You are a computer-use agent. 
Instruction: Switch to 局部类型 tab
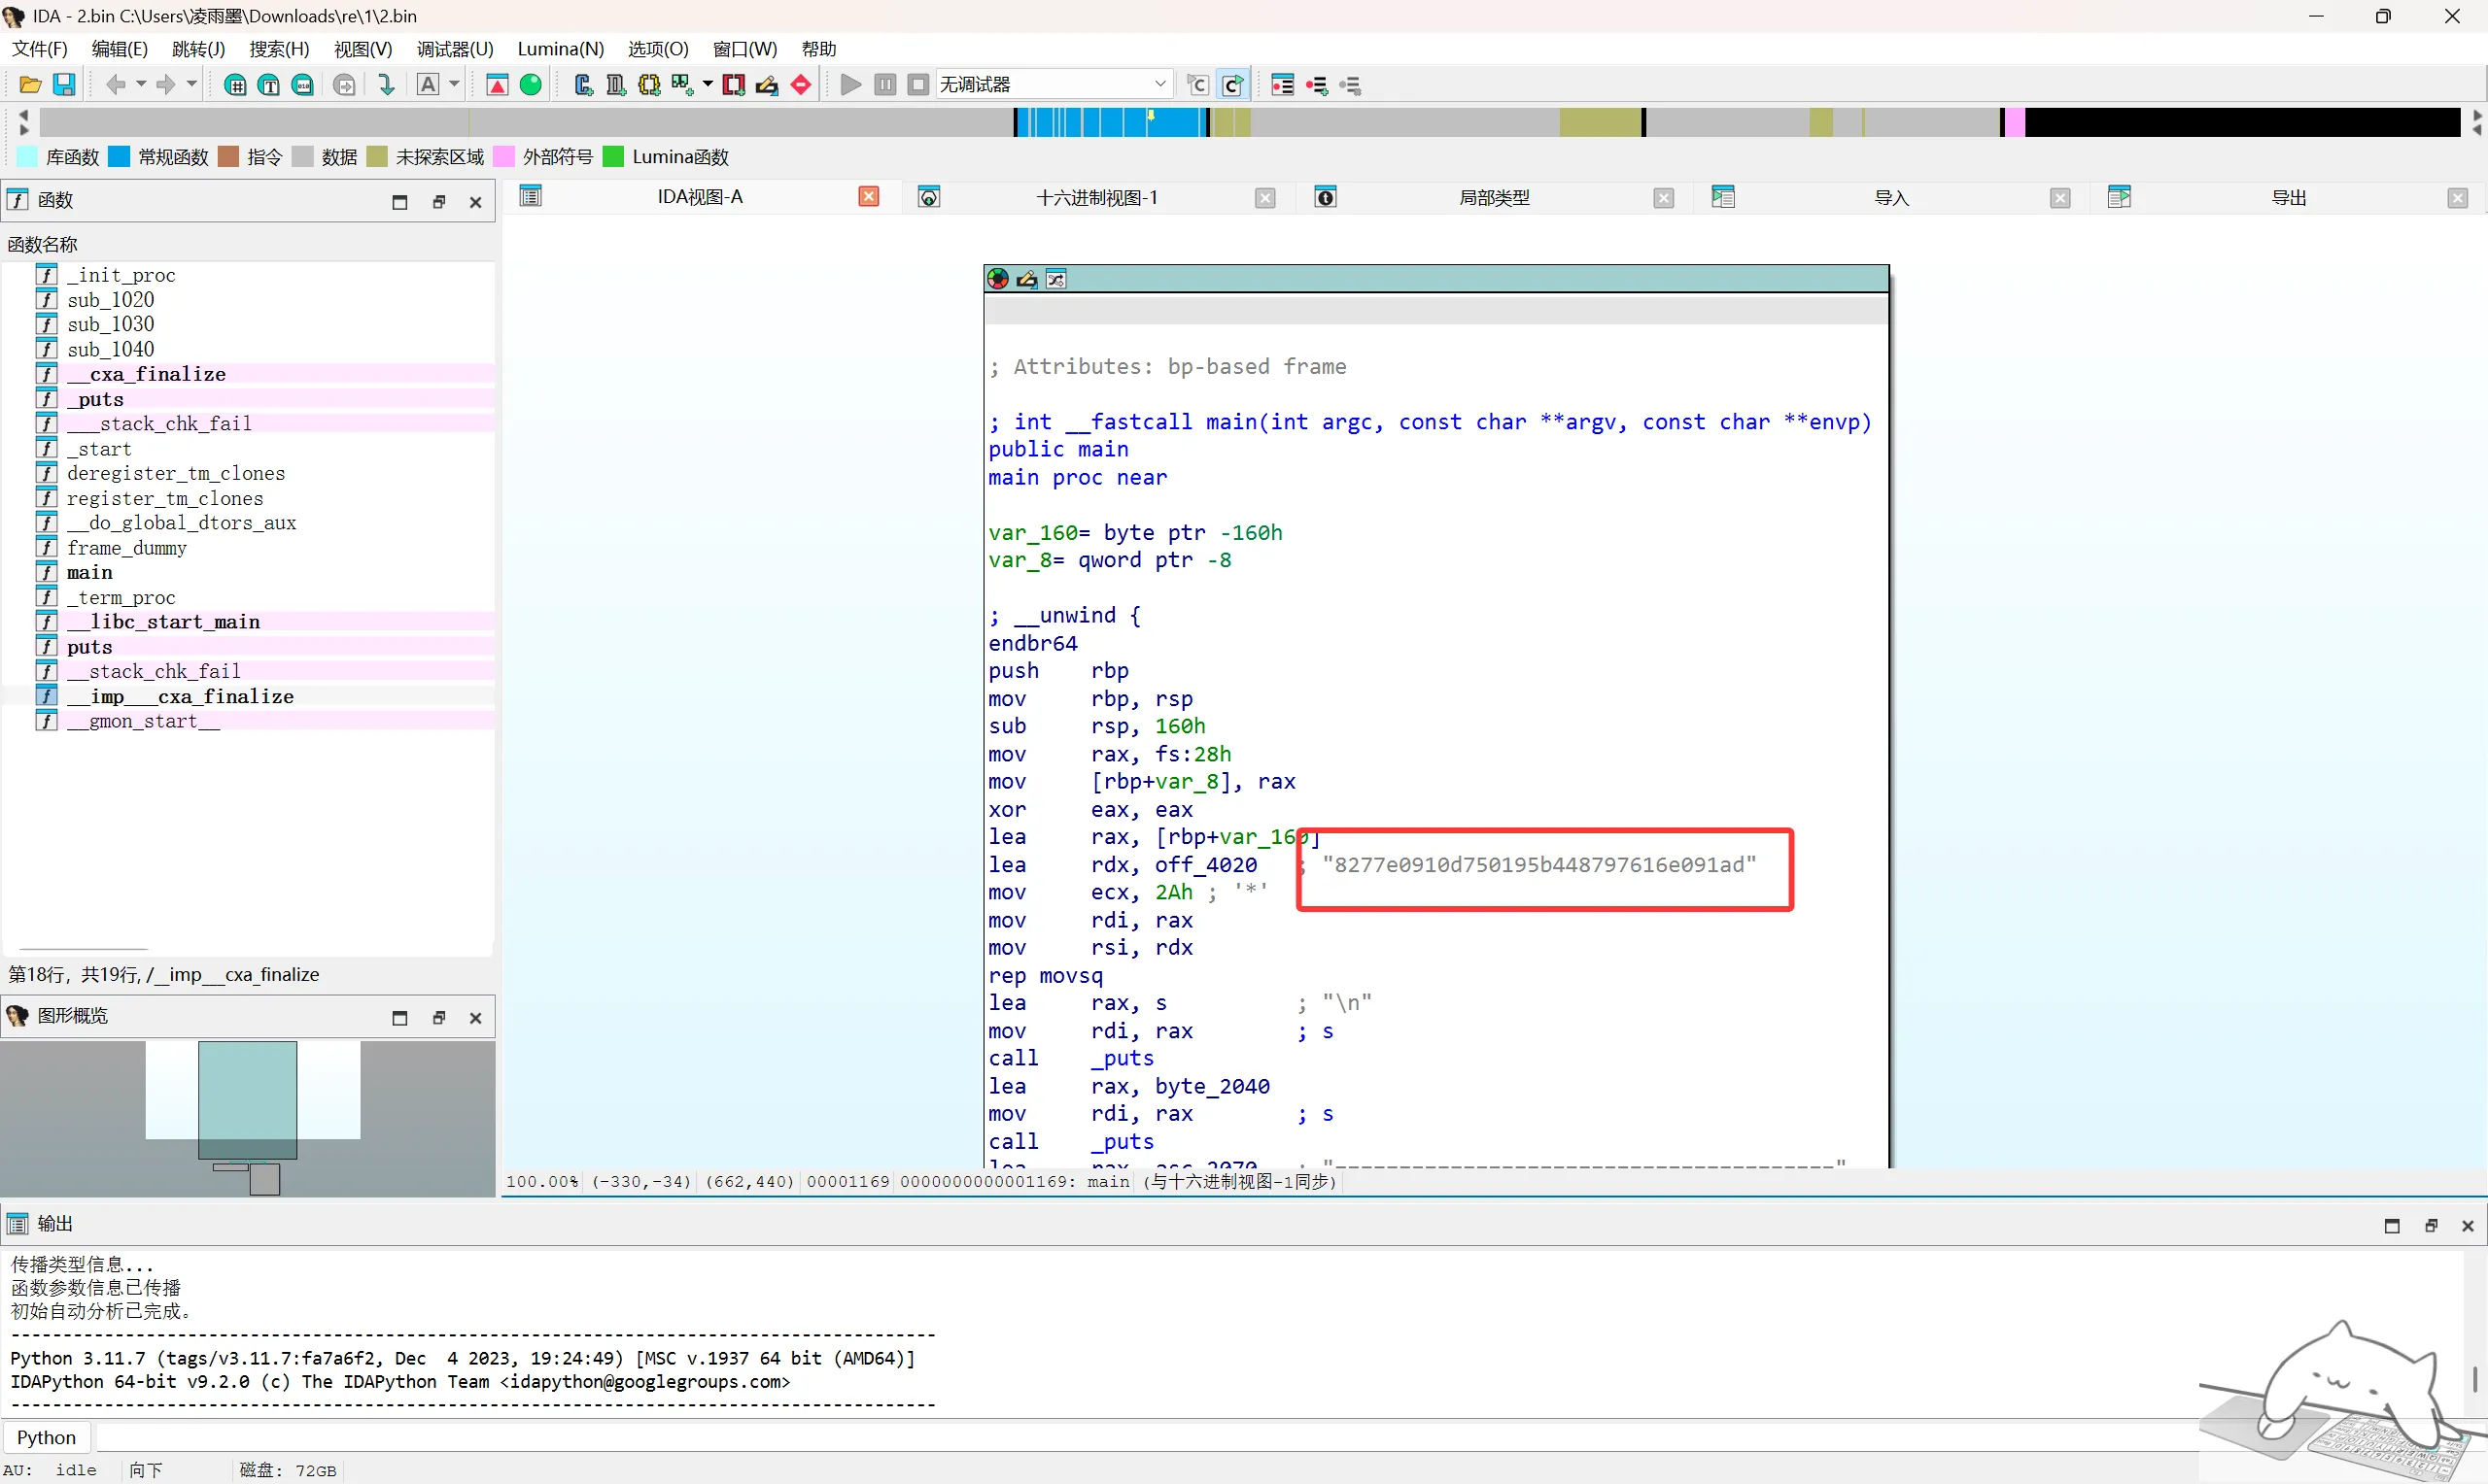[1494, 198]
